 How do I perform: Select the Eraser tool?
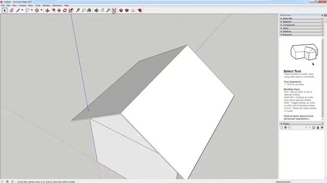(11, 10)
